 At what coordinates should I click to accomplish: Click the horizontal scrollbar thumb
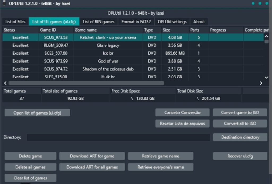click(x=86, y=83)
